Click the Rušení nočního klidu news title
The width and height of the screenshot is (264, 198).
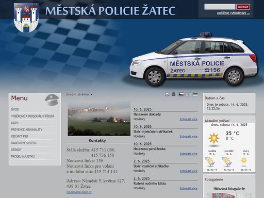(x=150, y=184)
